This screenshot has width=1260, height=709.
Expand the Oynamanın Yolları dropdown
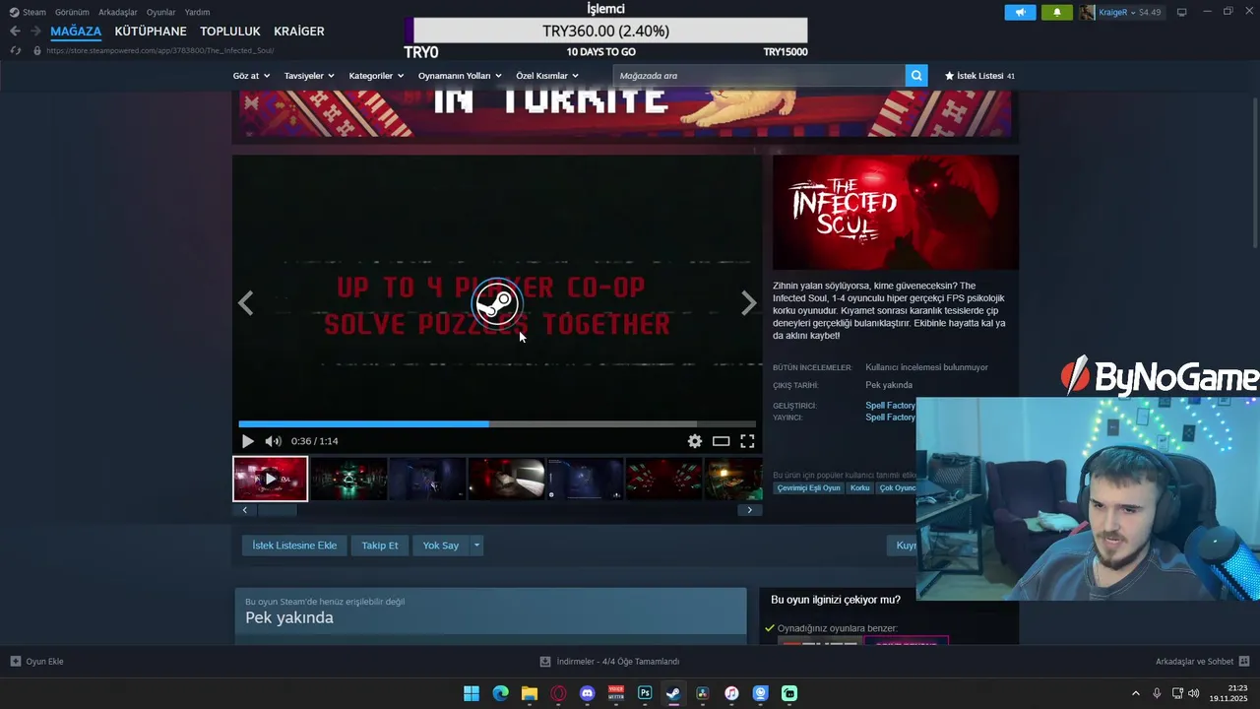(460, 76)
